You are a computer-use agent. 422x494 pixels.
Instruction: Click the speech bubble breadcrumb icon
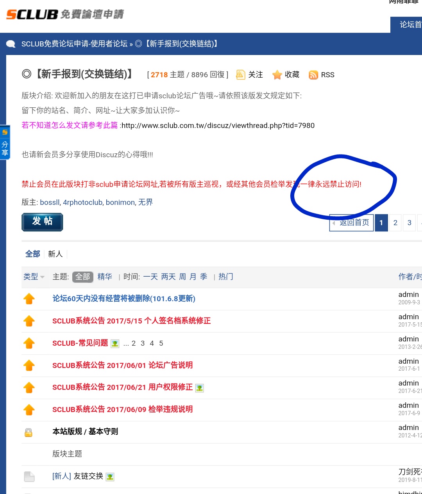(x=11, y=44)
